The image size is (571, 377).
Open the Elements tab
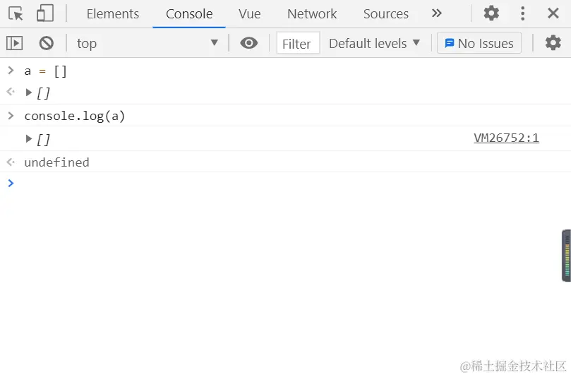[x=112, y=14]
